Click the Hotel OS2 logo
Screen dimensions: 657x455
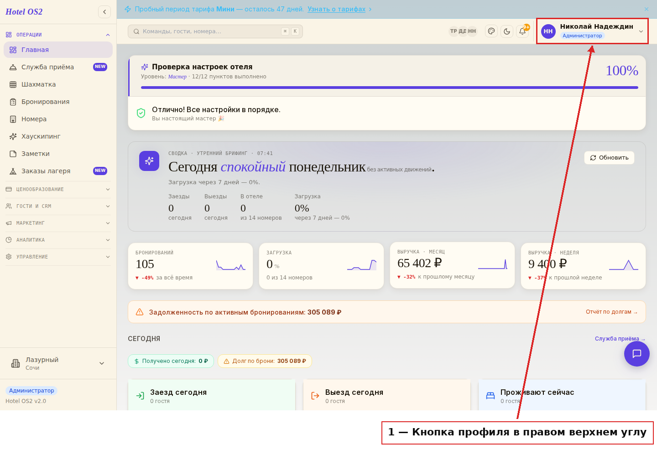(x=24, y=12)
